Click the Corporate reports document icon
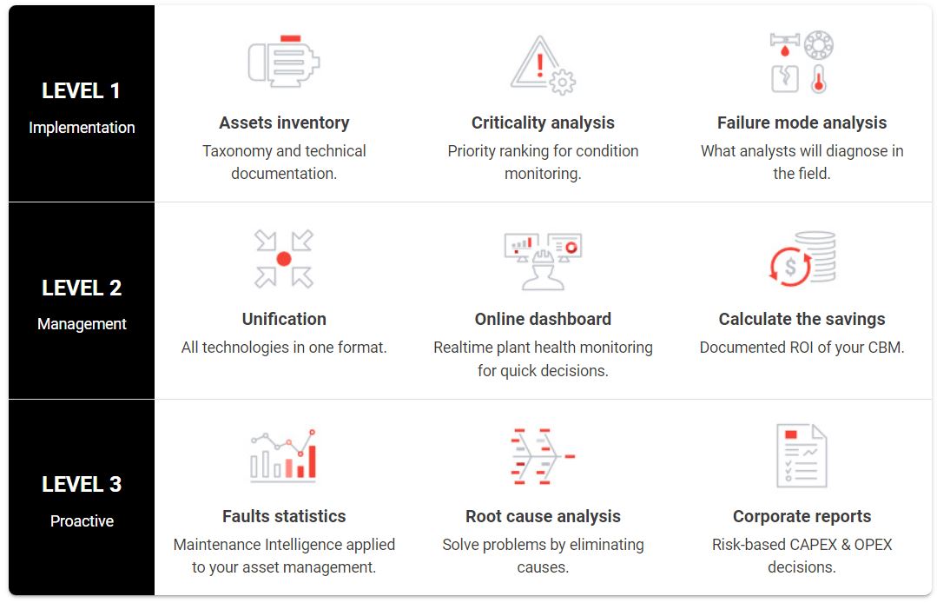This screenshot has width=937, height=603. (x=802, y=455)
